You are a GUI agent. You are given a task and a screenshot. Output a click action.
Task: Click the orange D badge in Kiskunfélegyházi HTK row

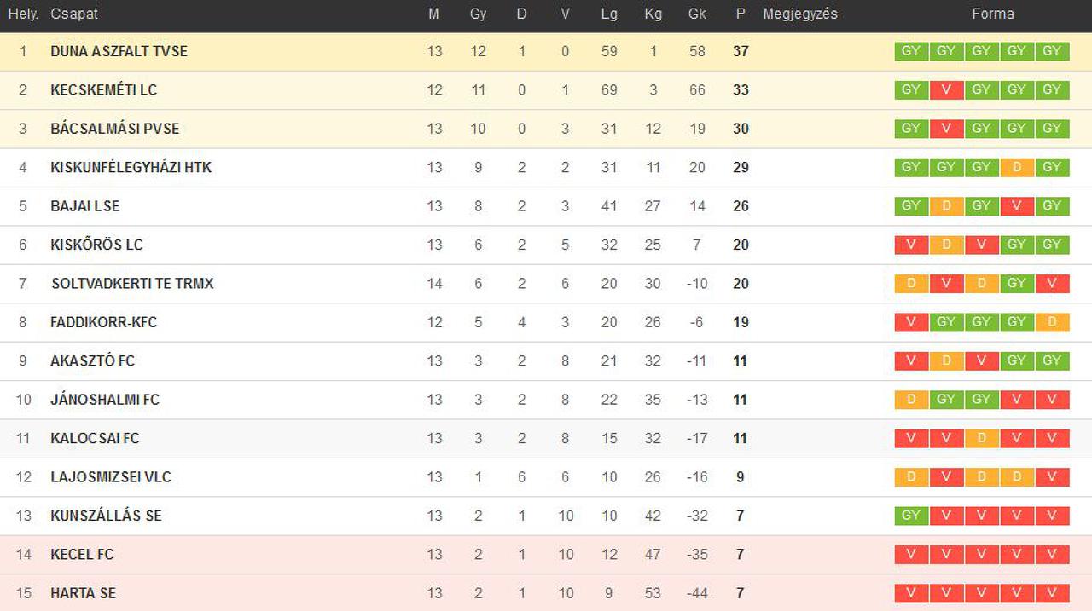point(1017,167)
